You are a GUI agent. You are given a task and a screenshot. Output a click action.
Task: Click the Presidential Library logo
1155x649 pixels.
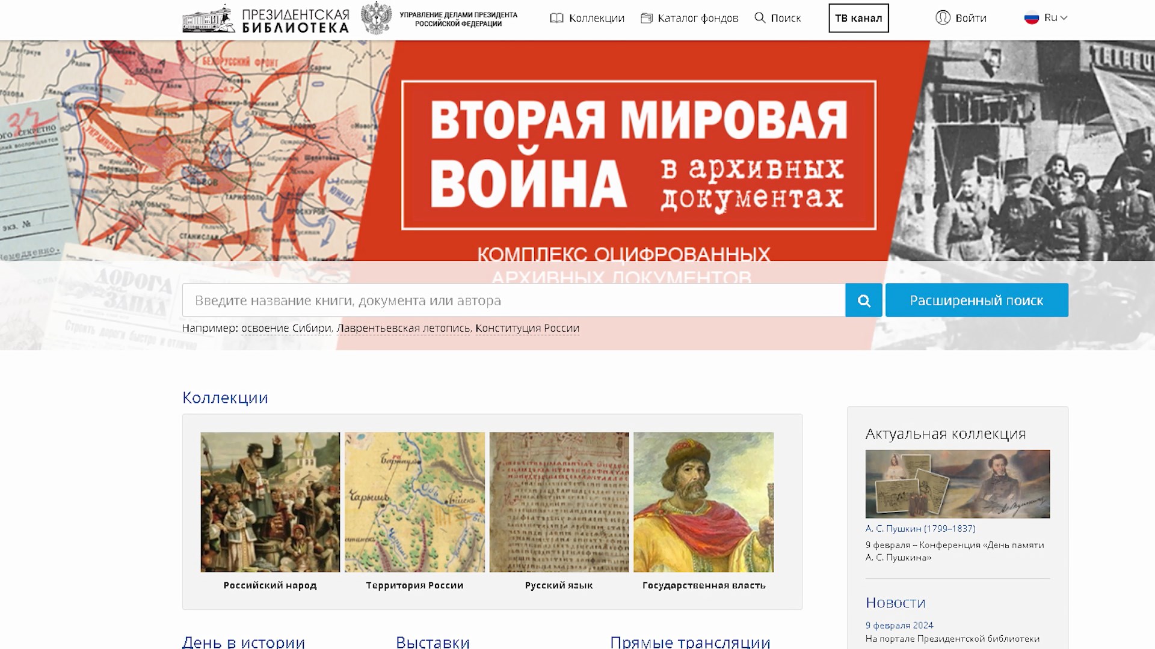266,19
